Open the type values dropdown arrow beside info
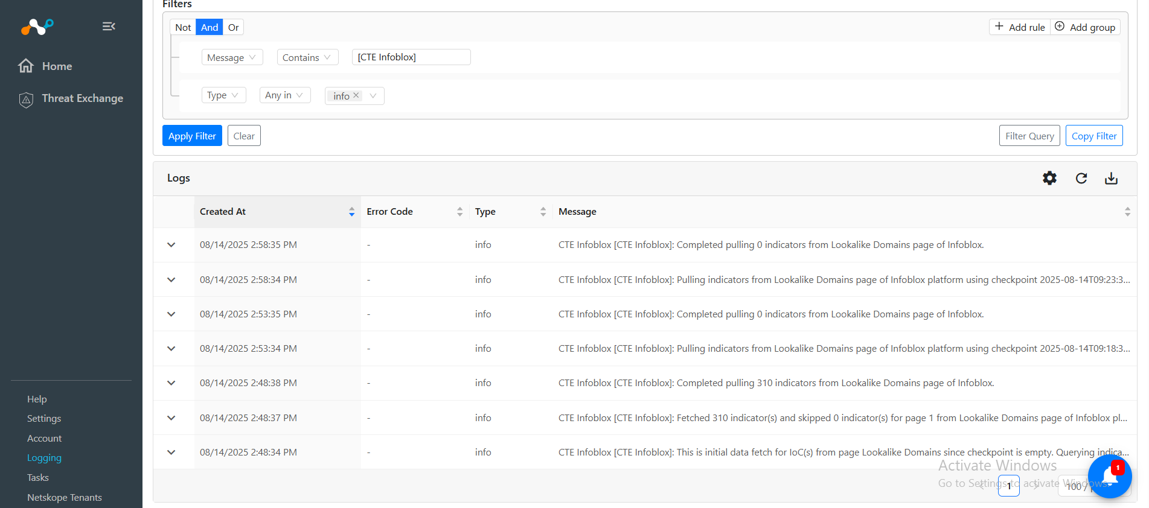This screenshot has height=508, width=1149. [373, 96]
